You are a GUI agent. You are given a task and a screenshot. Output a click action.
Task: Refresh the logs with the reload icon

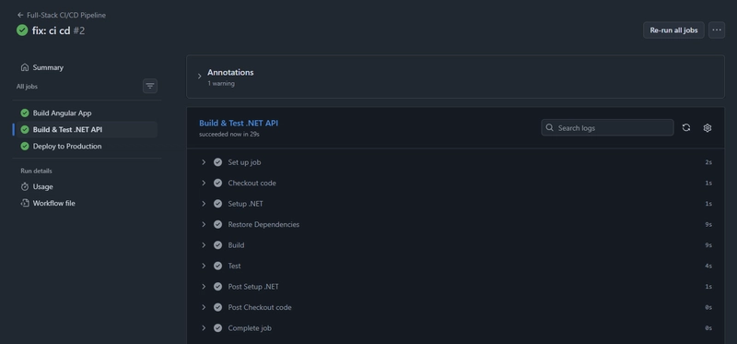686,127
